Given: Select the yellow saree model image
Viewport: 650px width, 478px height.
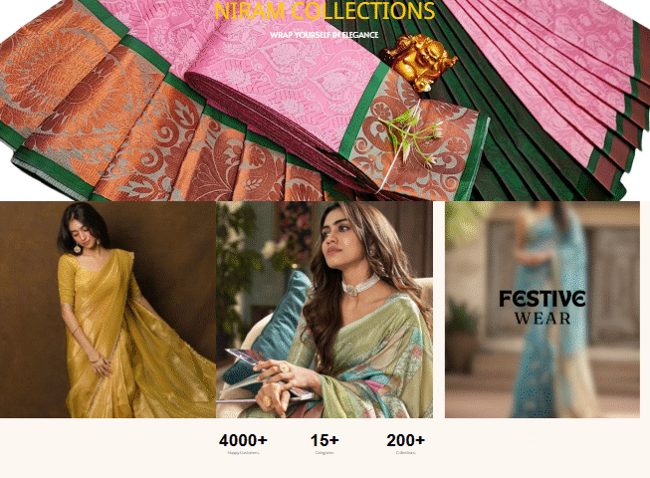Looking at the screenshot, I should [x=108, y=310].
